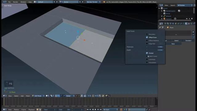Open the timeline Marker menu
Viewport: 197px width, 111px height.
16,110
